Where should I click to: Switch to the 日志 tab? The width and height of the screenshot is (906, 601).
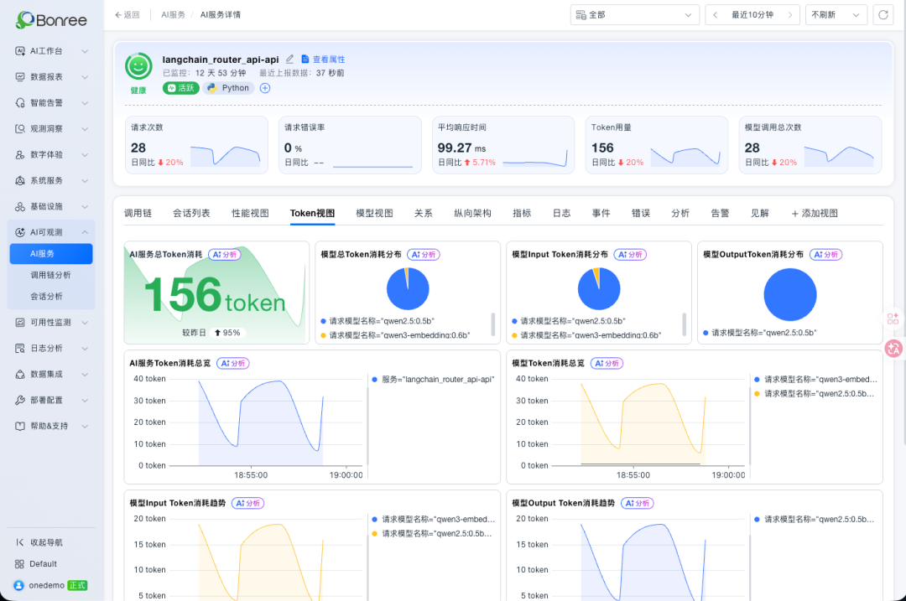(x=561, y=214)
